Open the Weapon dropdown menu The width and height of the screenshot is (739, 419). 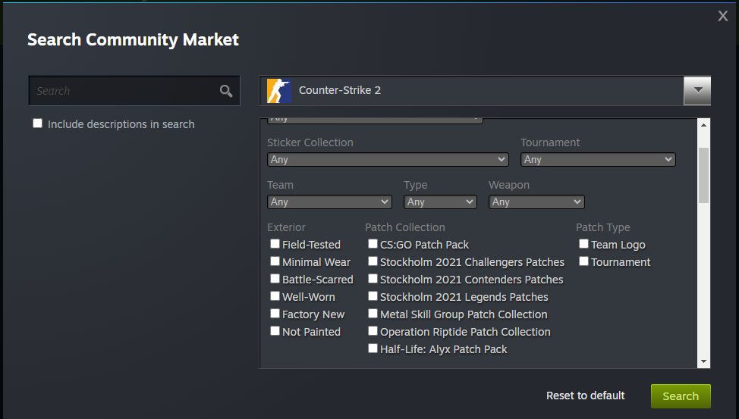coord(536,202)
